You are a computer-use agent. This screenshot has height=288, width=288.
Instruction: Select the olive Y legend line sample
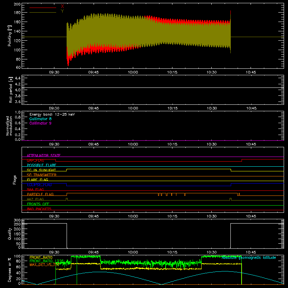click(x=43, y=12)
